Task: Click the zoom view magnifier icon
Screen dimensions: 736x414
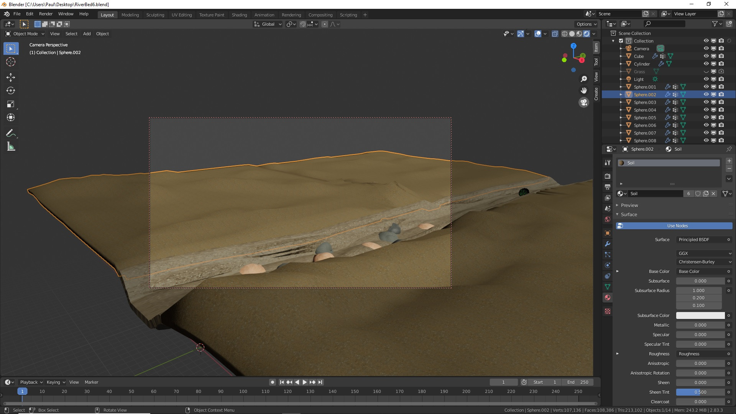Action: 584,79
